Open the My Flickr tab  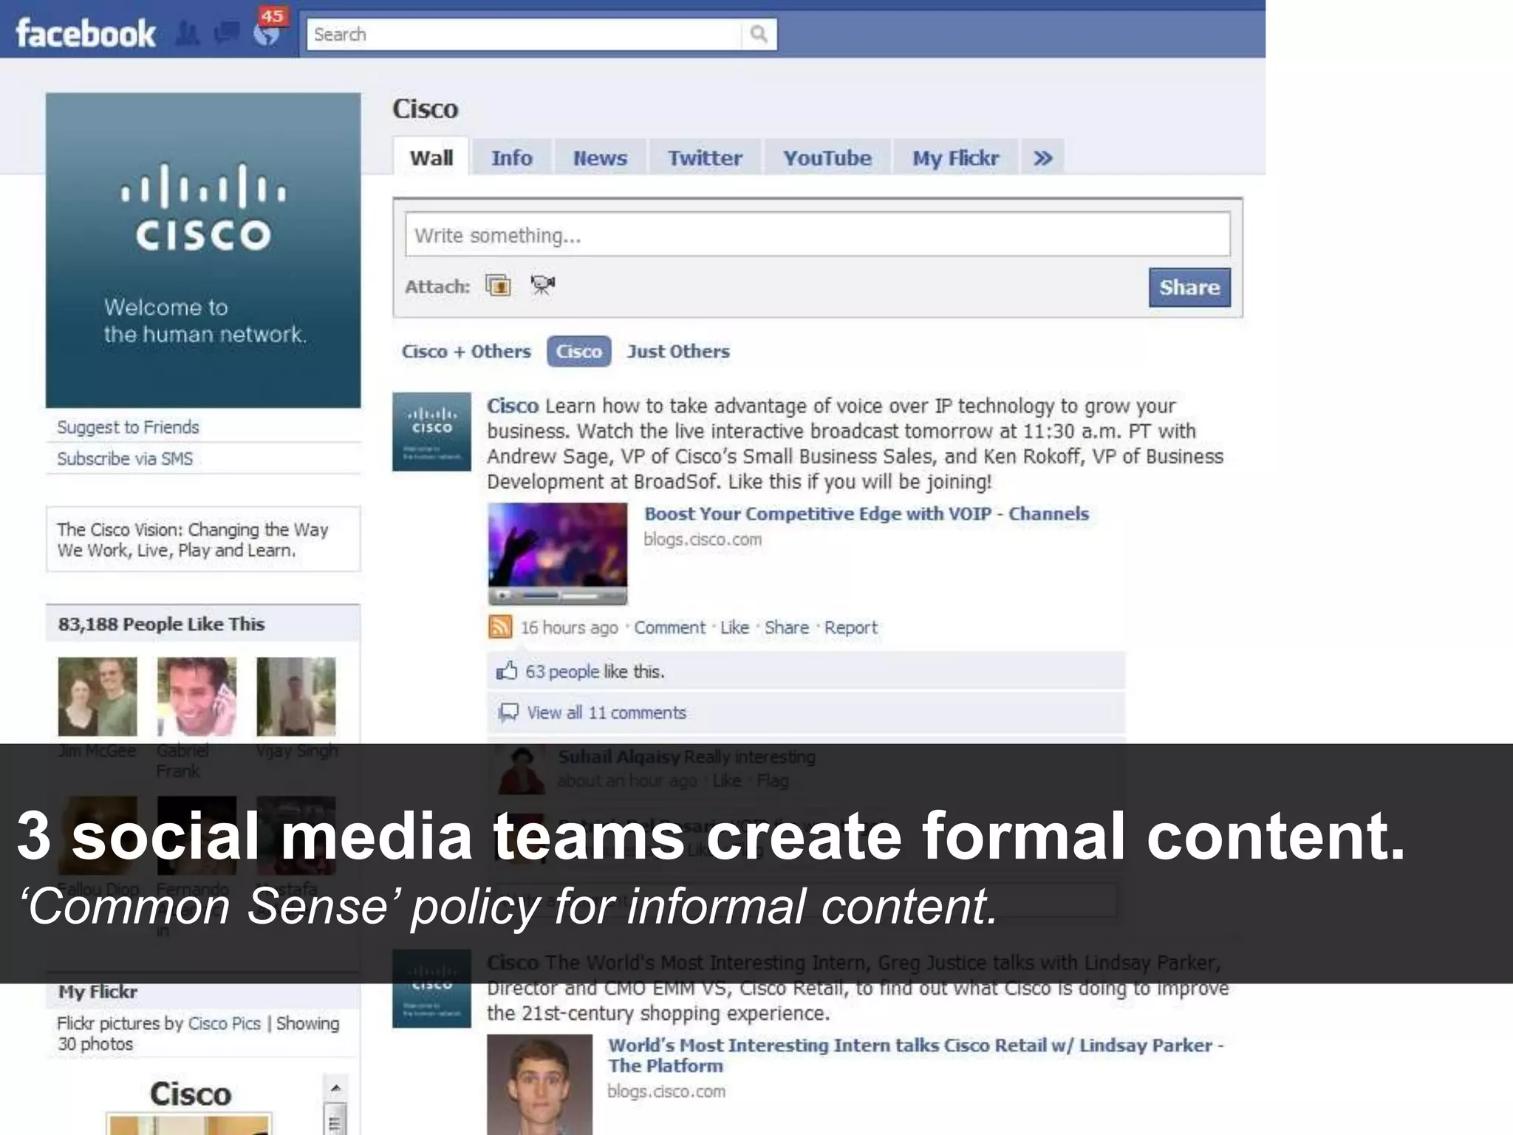point(955,157)
